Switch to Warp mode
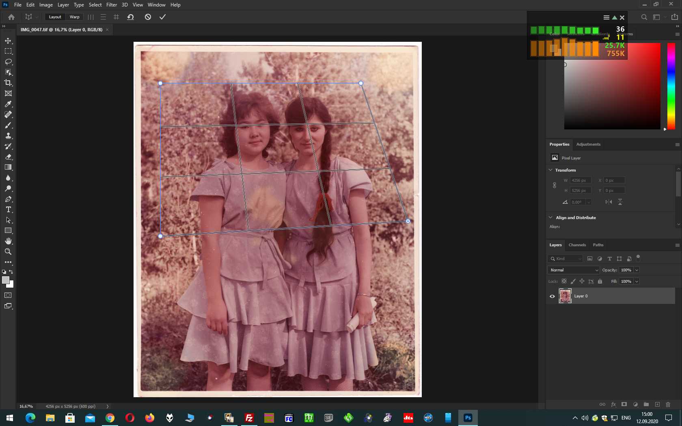682x426 pixels. point(74,17)
